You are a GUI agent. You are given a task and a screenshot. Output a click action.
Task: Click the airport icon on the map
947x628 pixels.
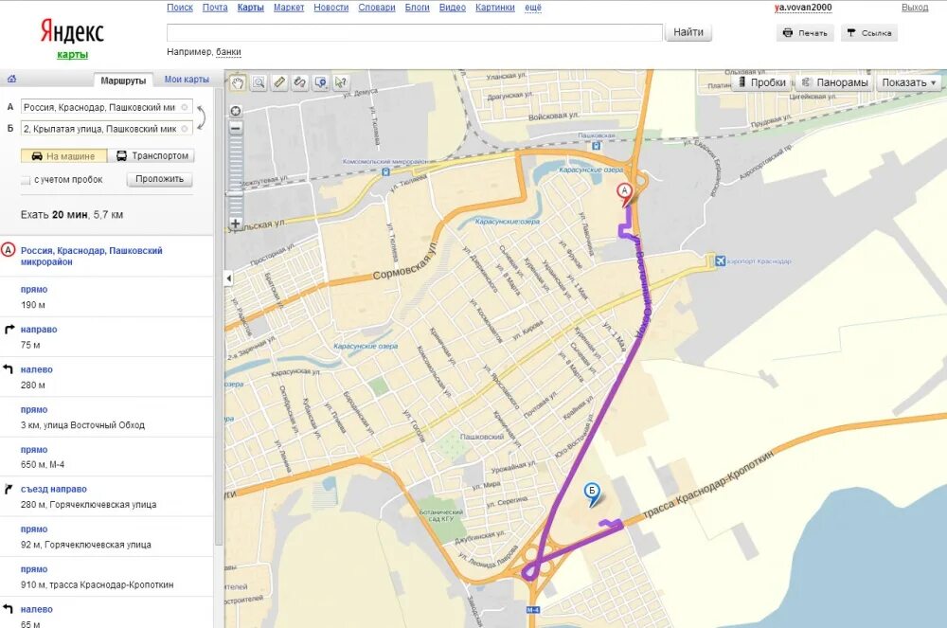(x=720, y=260)
